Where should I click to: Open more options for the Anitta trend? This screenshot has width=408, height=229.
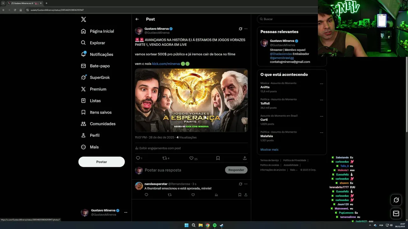(x=321, y=84)
